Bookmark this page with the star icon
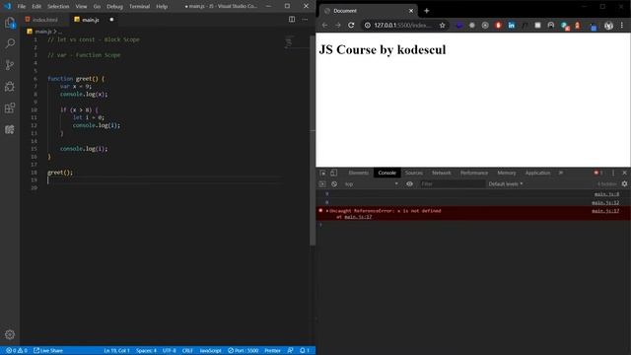This screenshot has height=355, width=631. click(x=443, y=25)
